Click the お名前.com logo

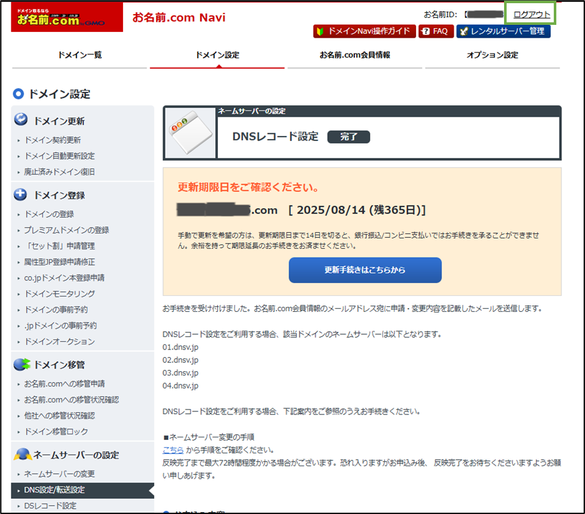pyautogui.click(x=67, y=17)
